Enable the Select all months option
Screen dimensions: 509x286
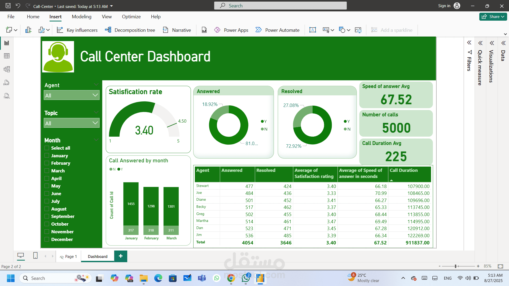(x=47, y=148)
